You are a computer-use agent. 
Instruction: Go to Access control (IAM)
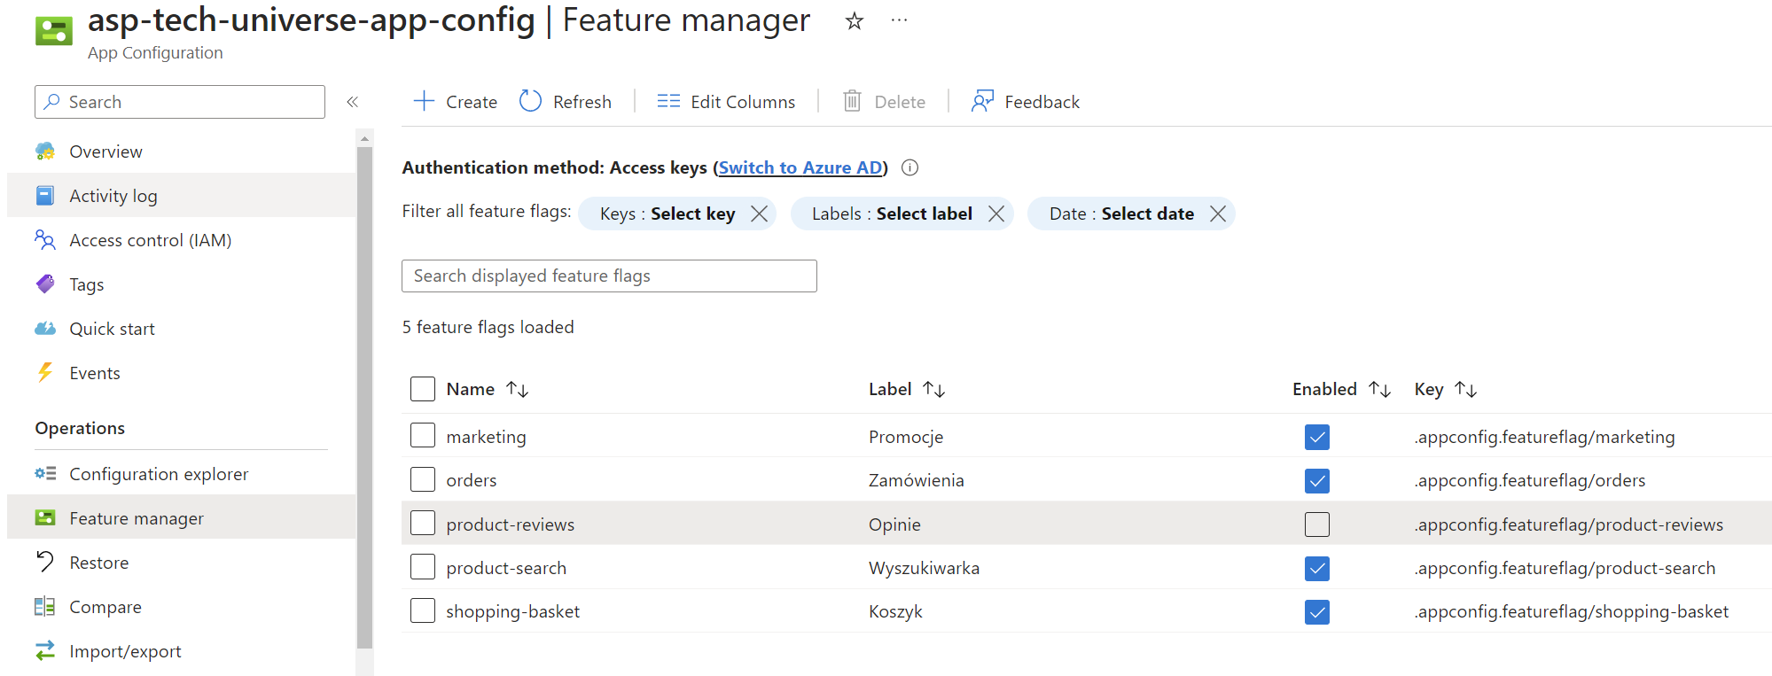pyautogui.click(x=150, y=240)
